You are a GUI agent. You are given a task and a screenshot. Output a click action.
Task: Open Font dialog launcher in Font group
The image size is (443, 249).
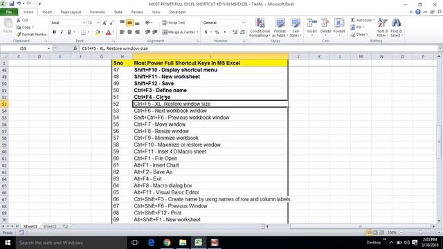114,41
